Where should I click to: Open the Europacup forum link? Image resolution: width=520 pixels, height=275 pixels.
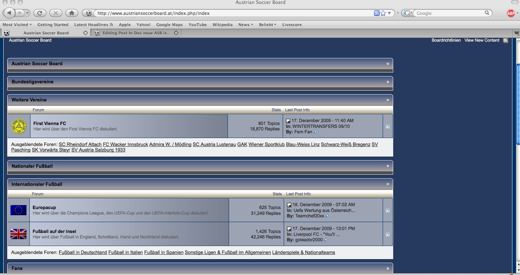tap(44, 208)
